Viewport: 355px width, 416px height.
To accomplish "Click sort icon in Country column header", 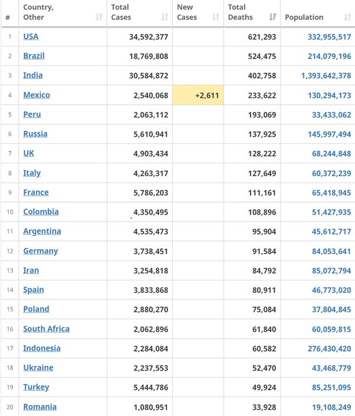I will 98,18.
